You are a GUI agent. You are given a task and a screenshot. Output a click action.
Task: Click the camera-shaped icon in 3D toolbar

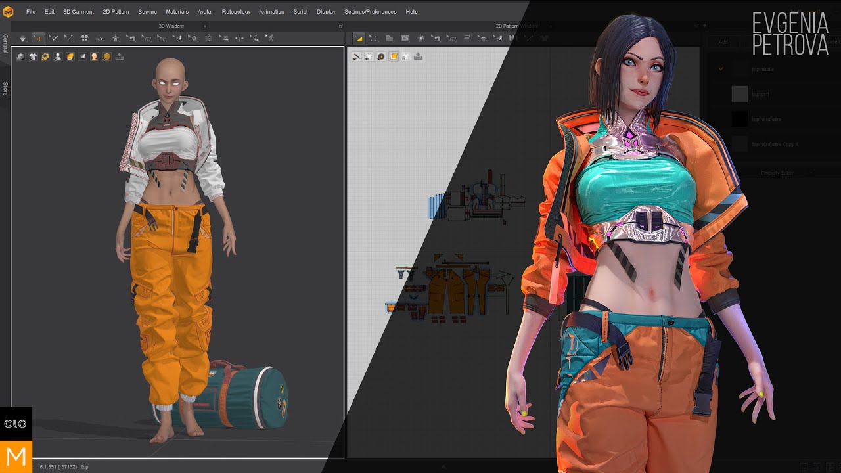click(x=100, y=38)
